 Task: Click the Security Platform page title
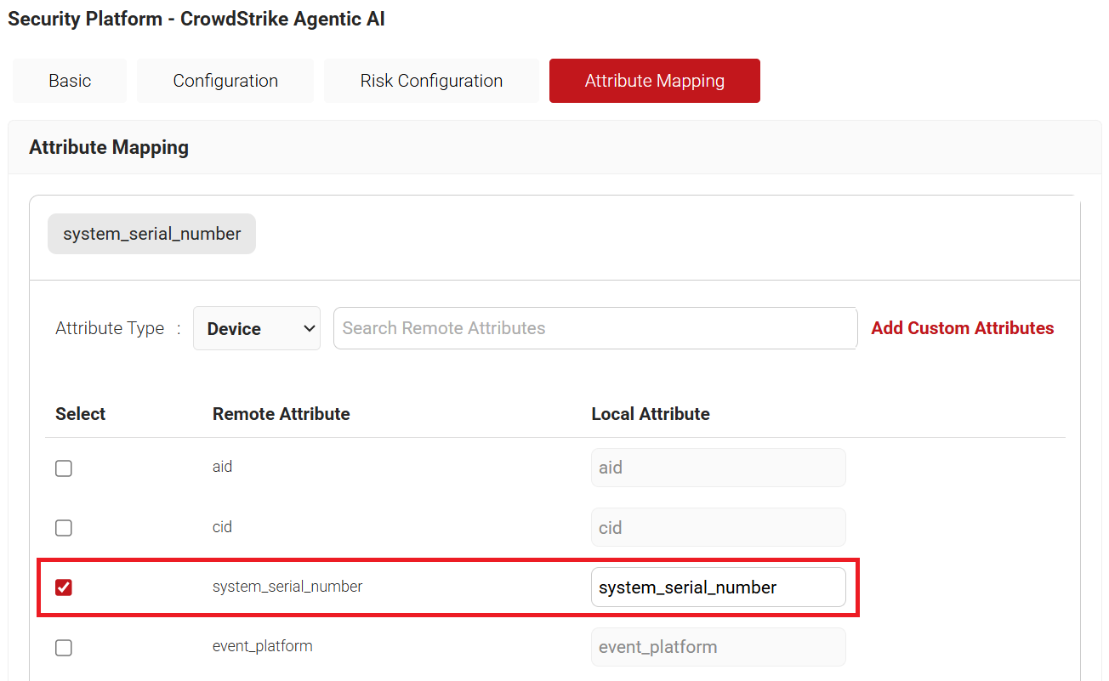click(x=196, y=19)
